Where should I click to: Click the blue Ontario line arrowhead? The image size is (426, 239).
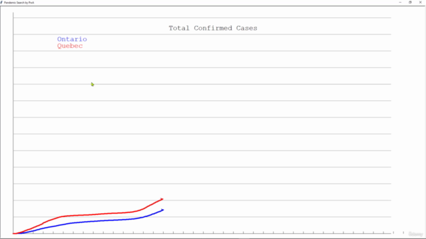pos(162,210)
